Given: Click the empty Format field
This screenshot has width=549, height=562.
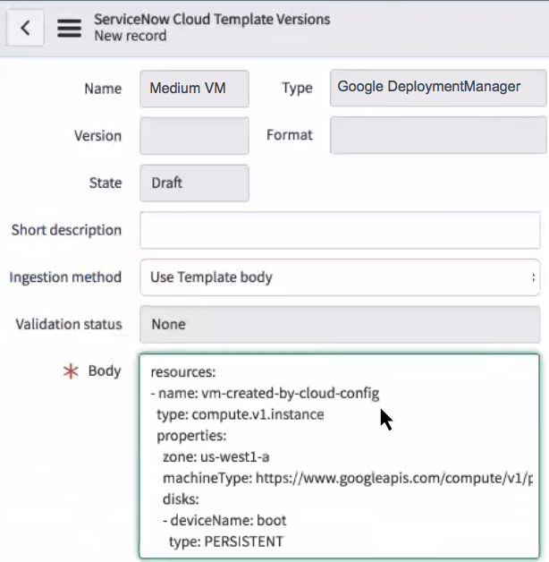Looking at the screenshot, I should [438, 135].
